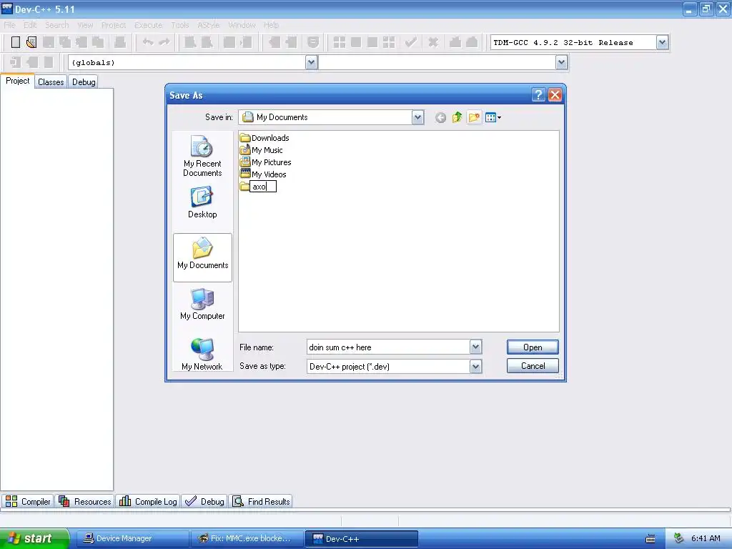
Task: Click the Windows start button
Action: point(34,538)
